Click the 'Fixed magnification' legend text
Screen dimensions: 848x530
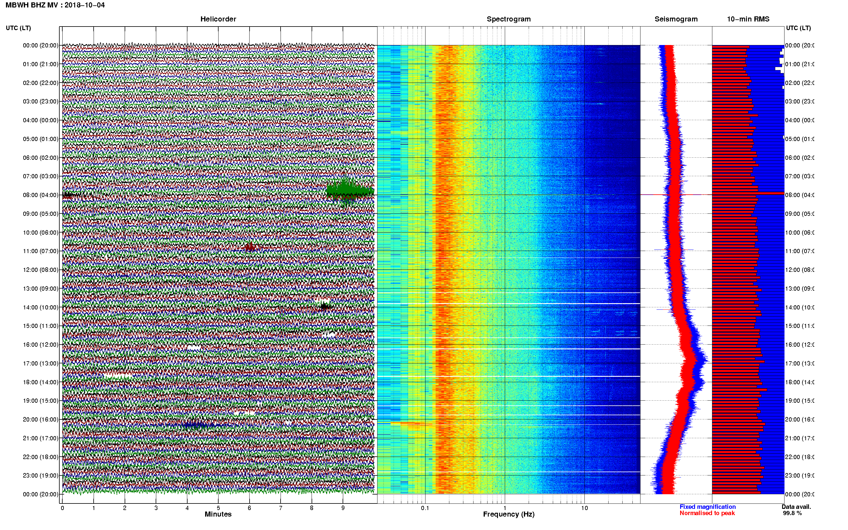(x=708, y=507)
